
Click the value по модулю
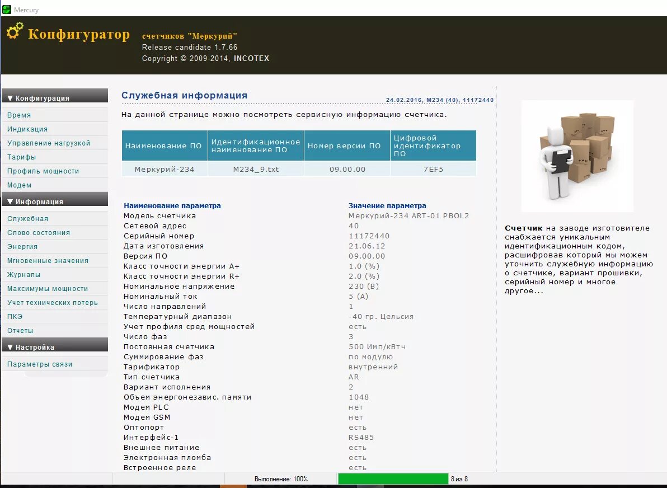371,357
